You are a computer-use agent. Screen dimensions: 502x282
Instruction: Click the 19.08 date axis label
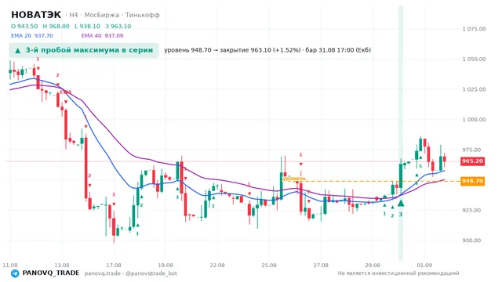[166, 266]
